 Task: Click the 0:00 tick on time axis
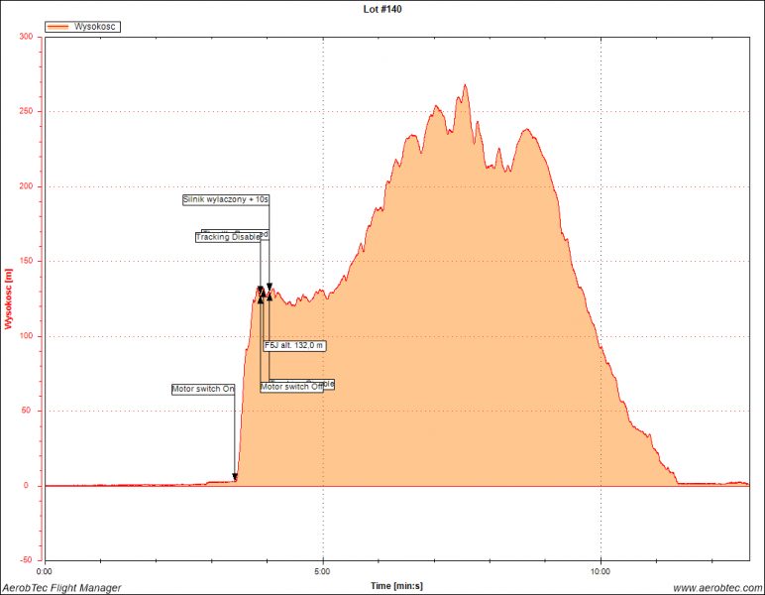click(45, 571)
